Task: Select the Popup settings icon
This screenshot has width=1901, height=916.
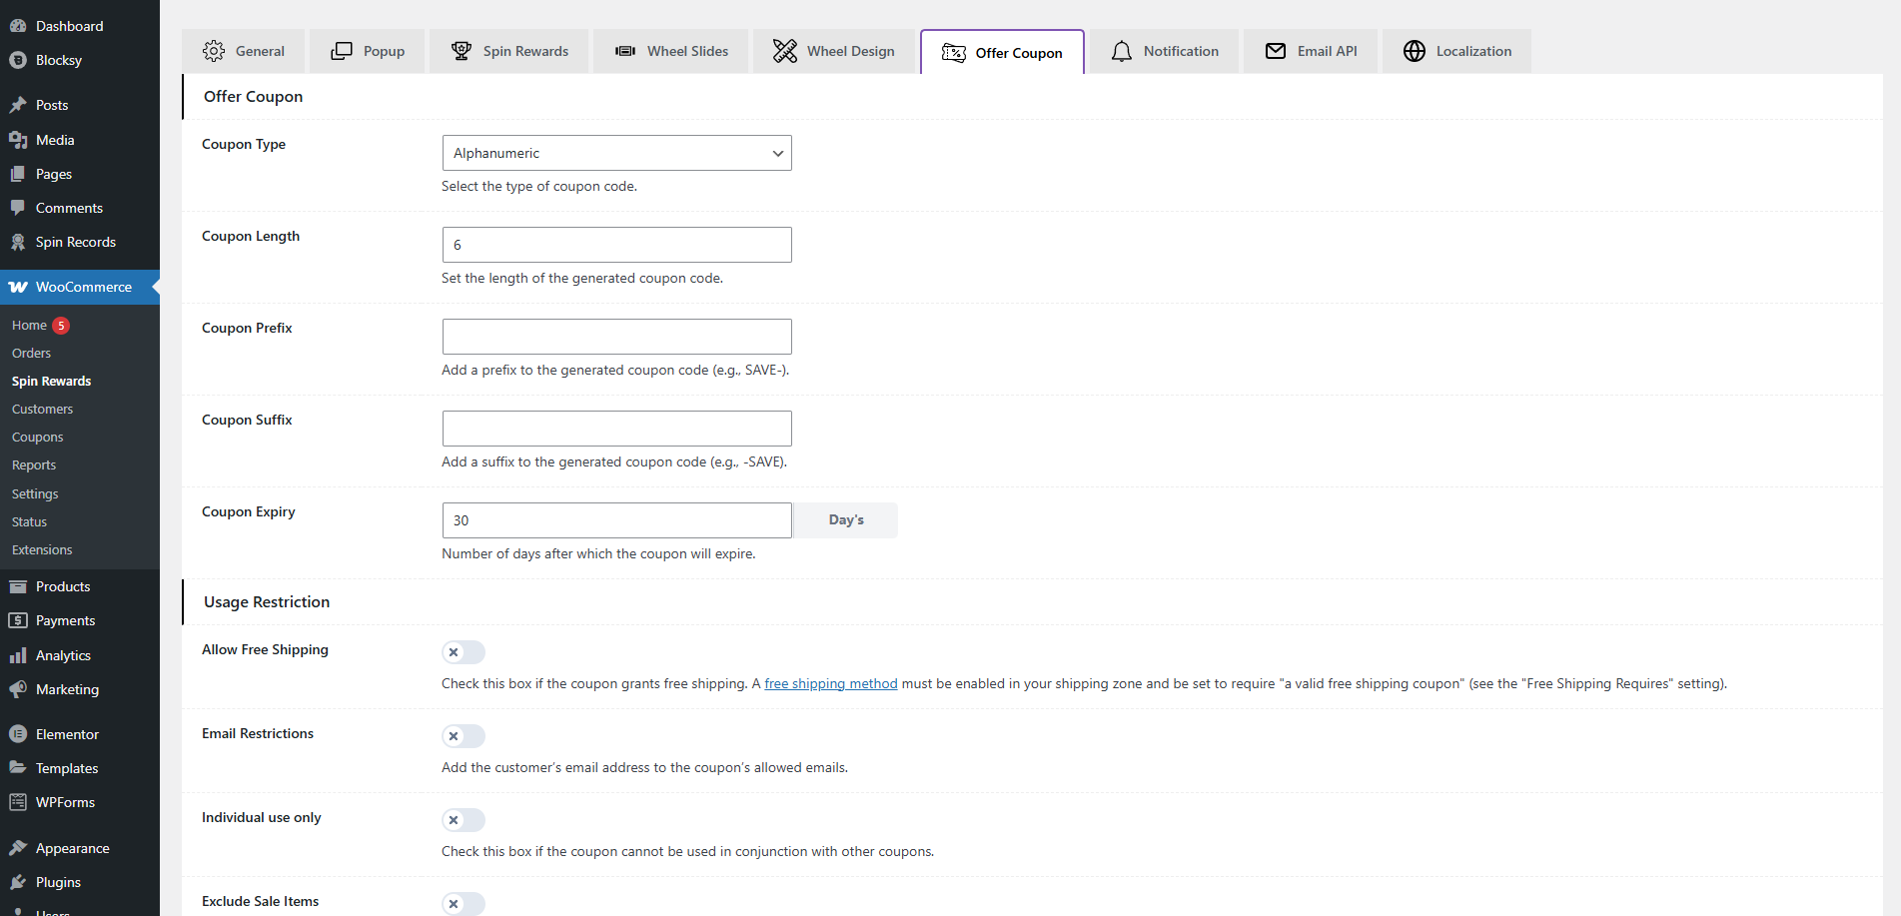Action: click(341, 50)
